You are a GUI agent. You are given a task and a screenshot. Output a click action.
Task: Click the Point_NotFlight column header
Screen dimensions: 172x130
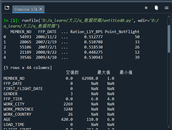click(122, 32)
